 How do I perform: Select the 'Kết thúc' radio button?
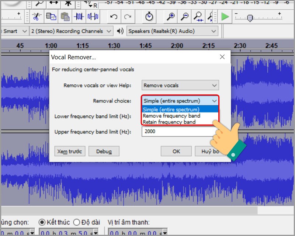coord(41,222)
